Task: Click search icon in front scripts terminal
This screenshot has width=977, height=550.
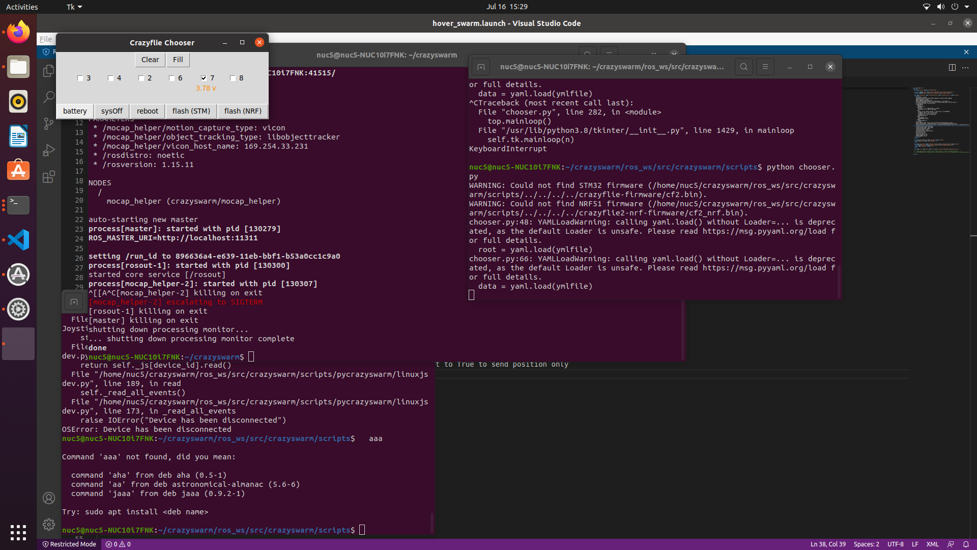Action: pyautogui.click(x=744, y=67)
